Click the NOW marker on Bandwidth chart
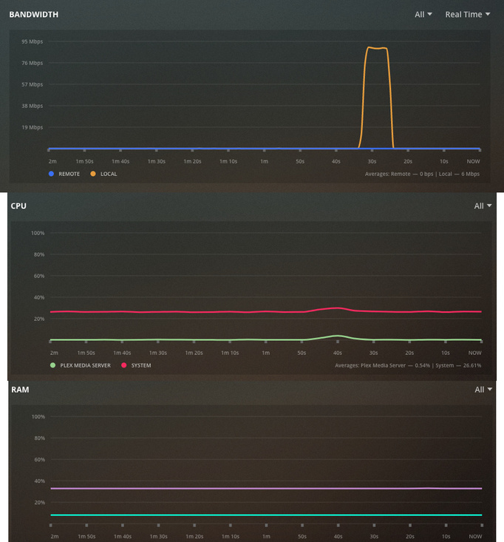 pos(473,161)
